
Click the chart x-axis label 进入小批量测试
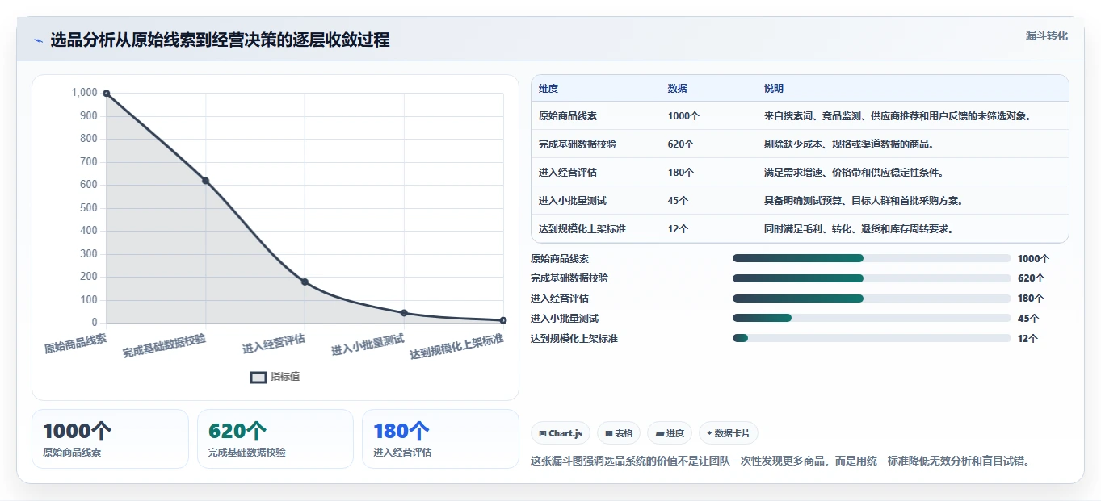coord(368,346)
